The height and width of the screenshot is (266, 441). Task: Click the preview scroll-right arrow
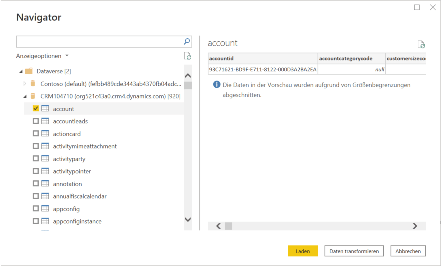coord(415,226)
